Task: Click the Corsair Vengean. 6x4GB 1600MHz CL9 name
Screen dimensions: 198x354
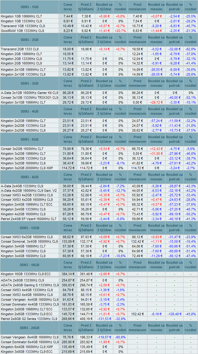Action: tap(30, 337)
